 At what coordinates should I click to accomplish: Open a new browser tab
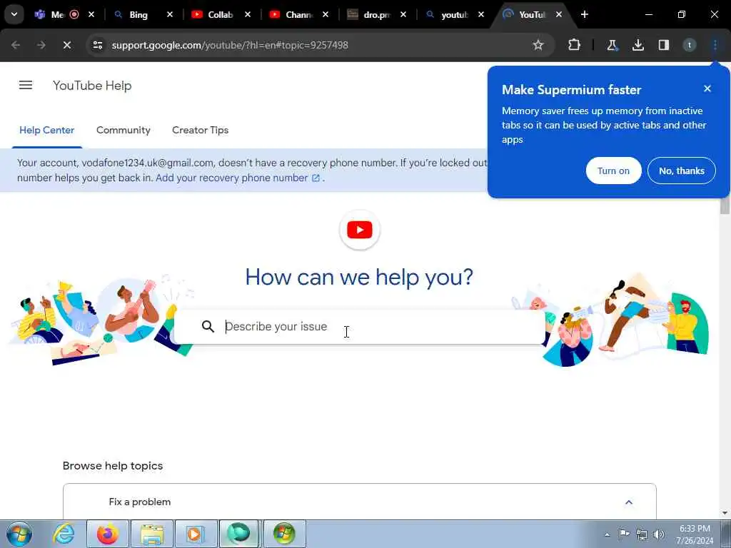(x=585, y=14)
